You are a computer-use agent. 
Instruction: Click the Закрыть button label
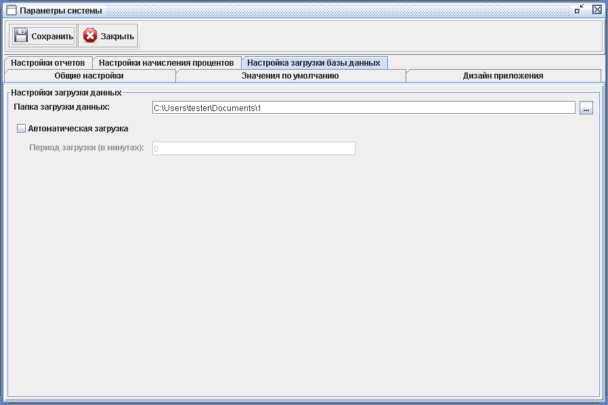(118, 36)
